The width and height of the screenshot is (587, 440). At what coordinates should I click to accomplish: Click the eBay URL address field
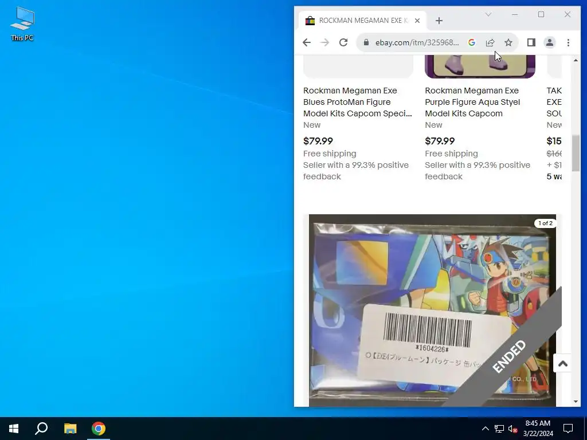417,42
